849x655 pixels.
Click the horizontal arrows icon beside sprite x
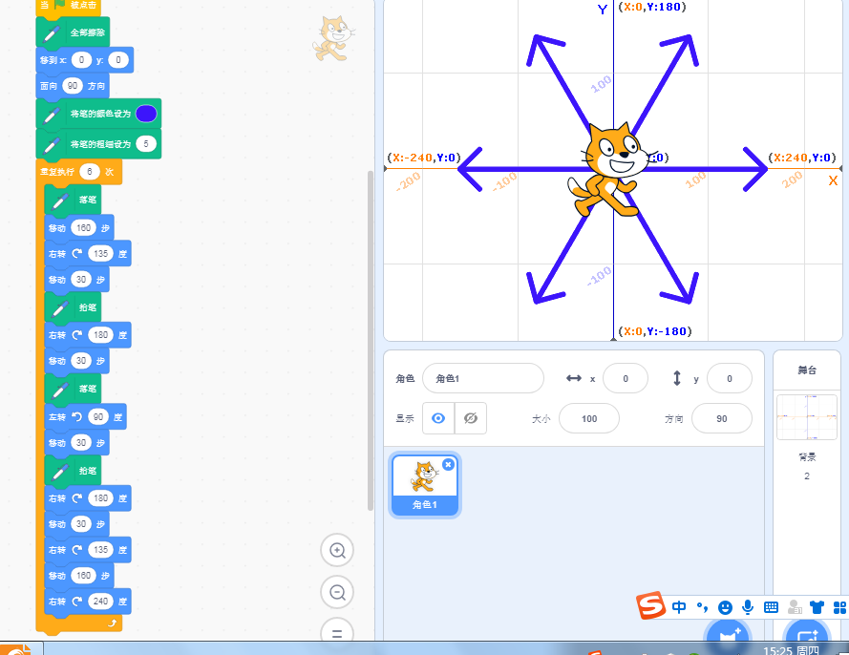click(573, 378)
